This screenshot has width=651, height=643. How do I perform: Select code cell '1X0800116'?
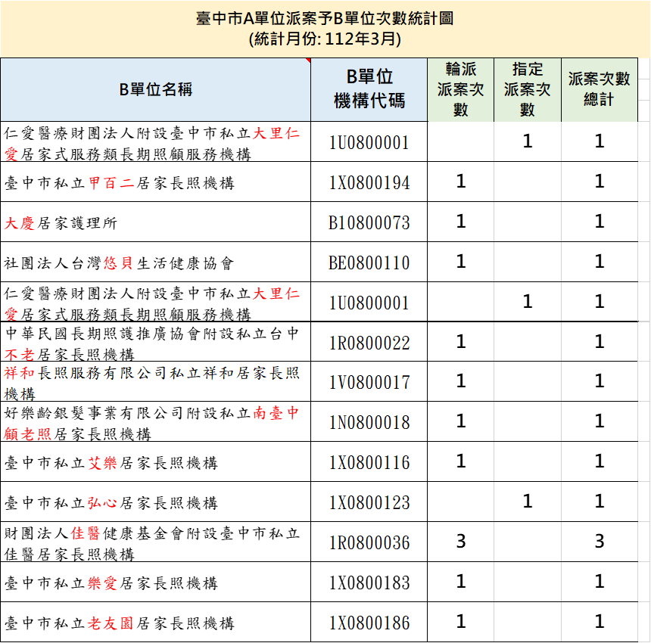(x=369, y=462)
